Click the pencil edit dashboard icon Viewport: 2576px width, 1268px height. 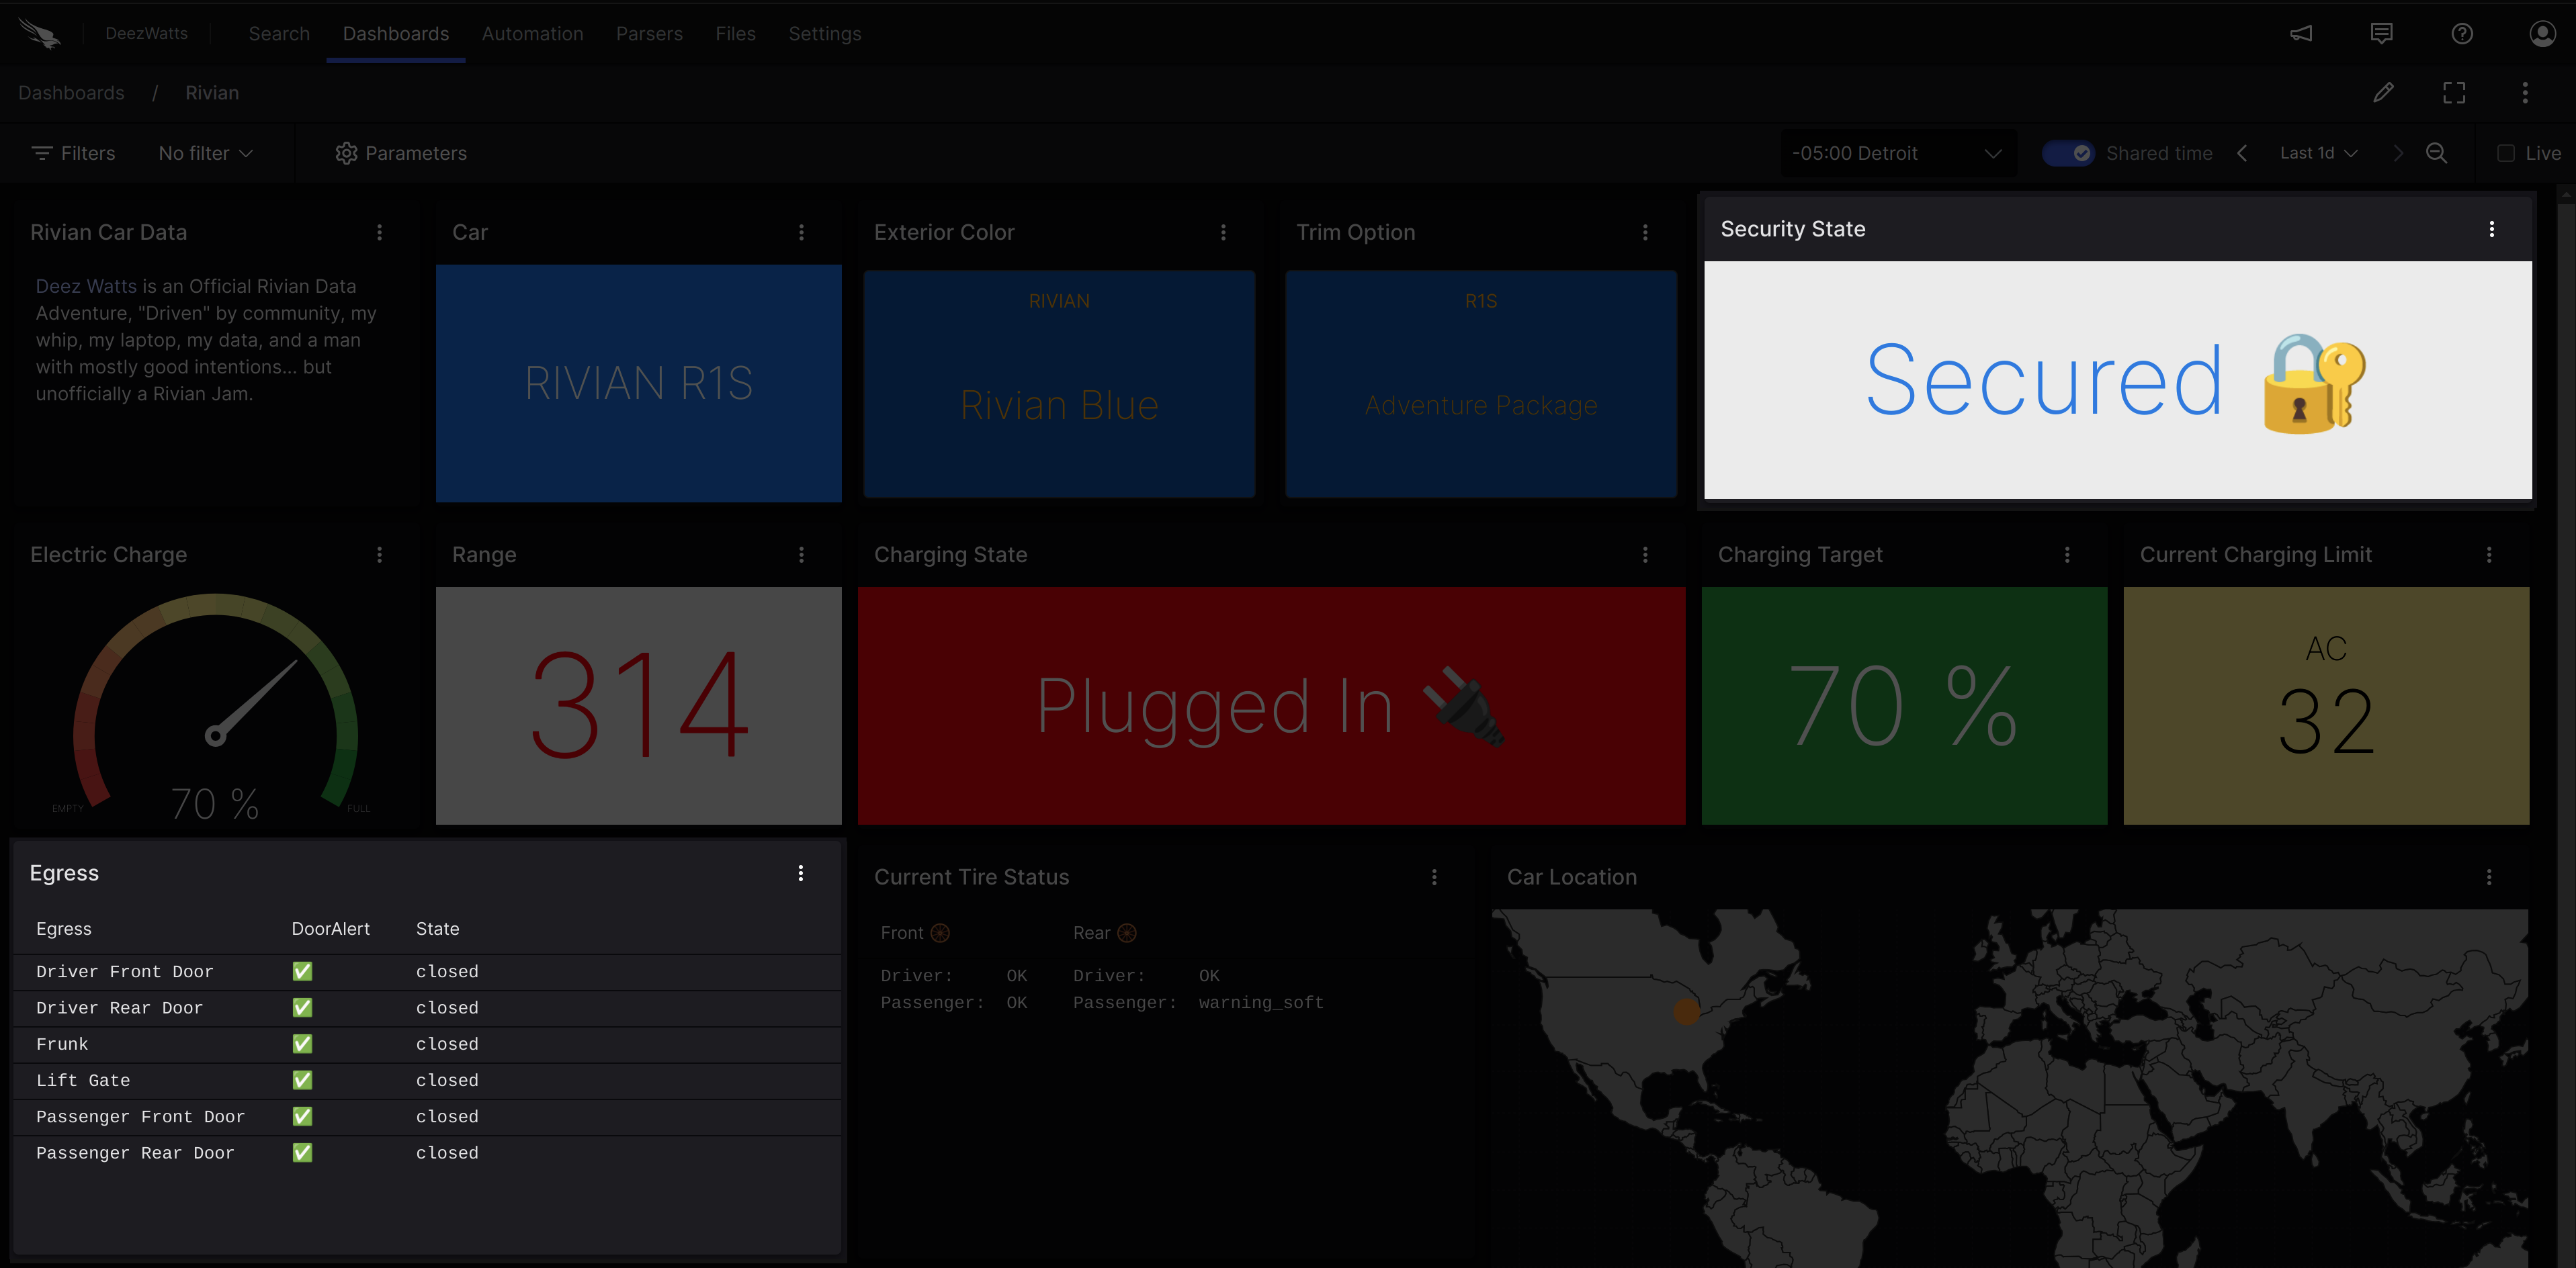(2383, 93)
